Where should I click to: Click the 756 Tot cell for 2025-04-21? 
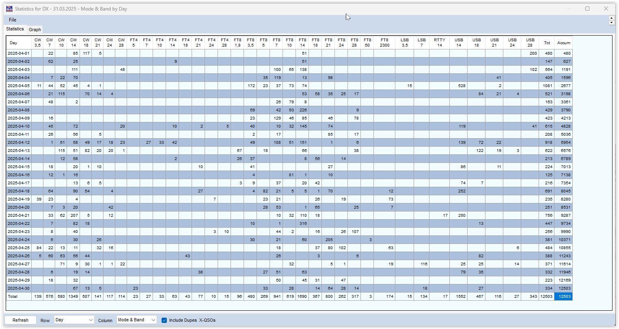click(547, 216)
